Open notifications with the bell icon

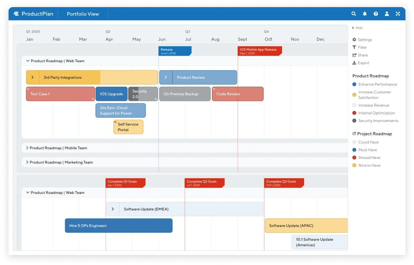click(x=365, y=14)
